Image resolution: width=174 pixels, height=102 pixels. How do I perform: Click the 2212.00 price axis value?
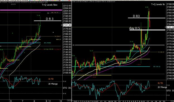tap(67, 6)
